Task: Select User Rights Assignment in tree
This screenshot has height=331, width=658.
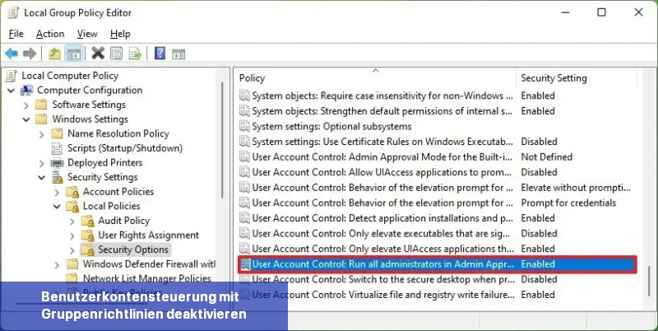Action: (148, 235)
